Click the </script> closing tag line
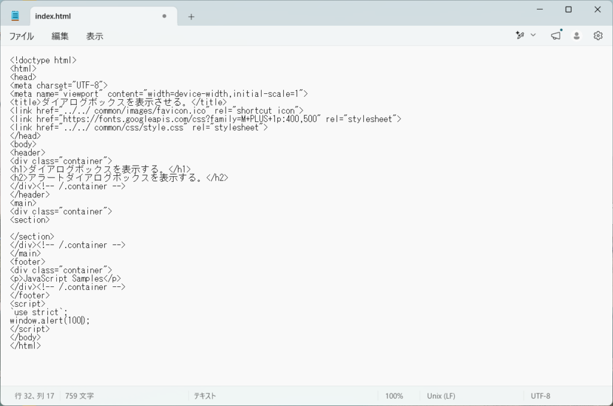The height and width of the screenshot is (406, 613). tap(30, 329)
